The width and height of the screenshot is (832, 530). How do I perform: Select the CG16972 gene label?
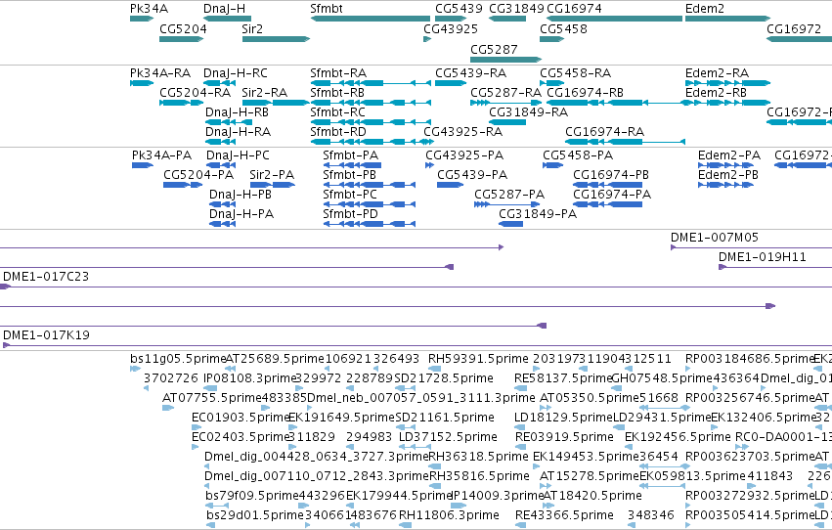pyautogui.click(x=794, y=28)
